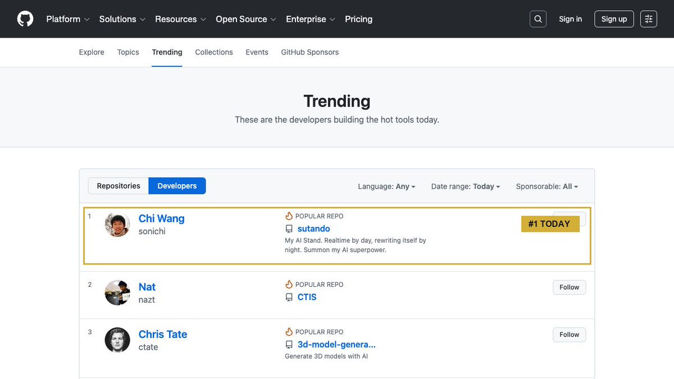Open the 3d-model-genera... repository link
Screen dimensions: 674x379
pos(336,345)
